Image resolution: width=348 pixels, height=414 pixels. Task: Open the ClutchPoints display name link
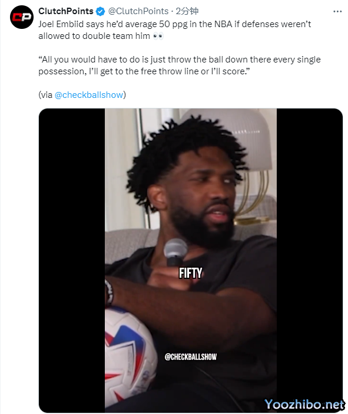click(x=66, y=11)
